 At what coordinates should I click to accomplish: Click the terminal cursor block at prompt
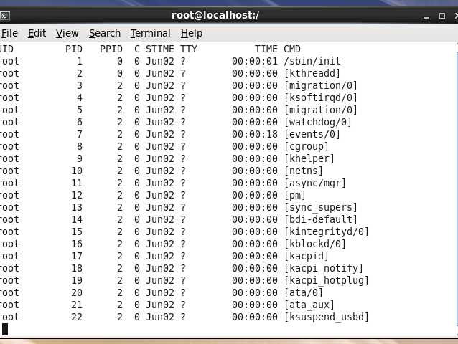(x=5, y=330)
